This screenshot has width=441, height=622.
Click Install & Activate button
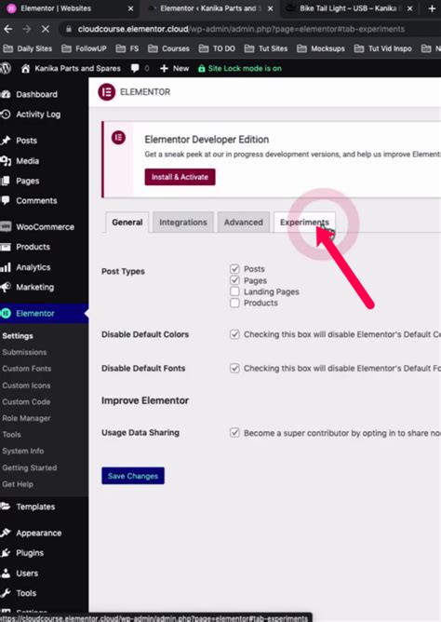click(180, 177)
